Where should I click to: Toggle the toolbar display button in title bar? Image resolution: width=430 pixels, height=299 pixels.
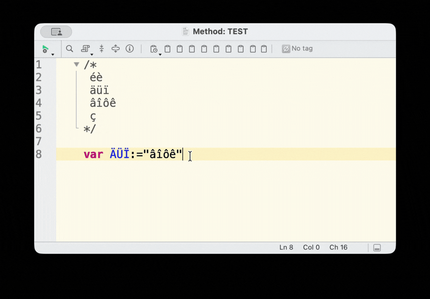(56, 32)
